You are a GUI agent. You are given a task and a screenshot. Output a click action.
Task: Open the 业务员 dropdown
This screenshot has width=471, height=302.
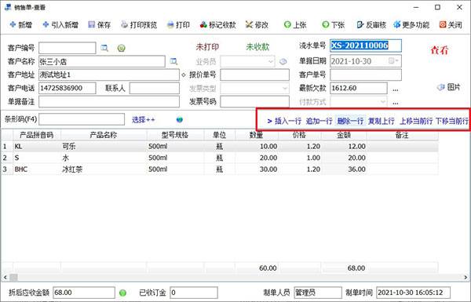[271, 61]
